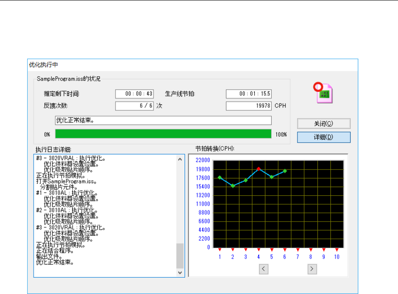398x294 pixels.
Task: Click the red peak point at iteration 4
Action: [258, 169]
